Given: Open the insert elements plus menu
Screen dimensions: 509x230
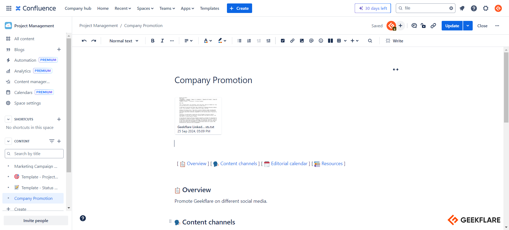Looking at the screenshot, I should pos(354,41).
